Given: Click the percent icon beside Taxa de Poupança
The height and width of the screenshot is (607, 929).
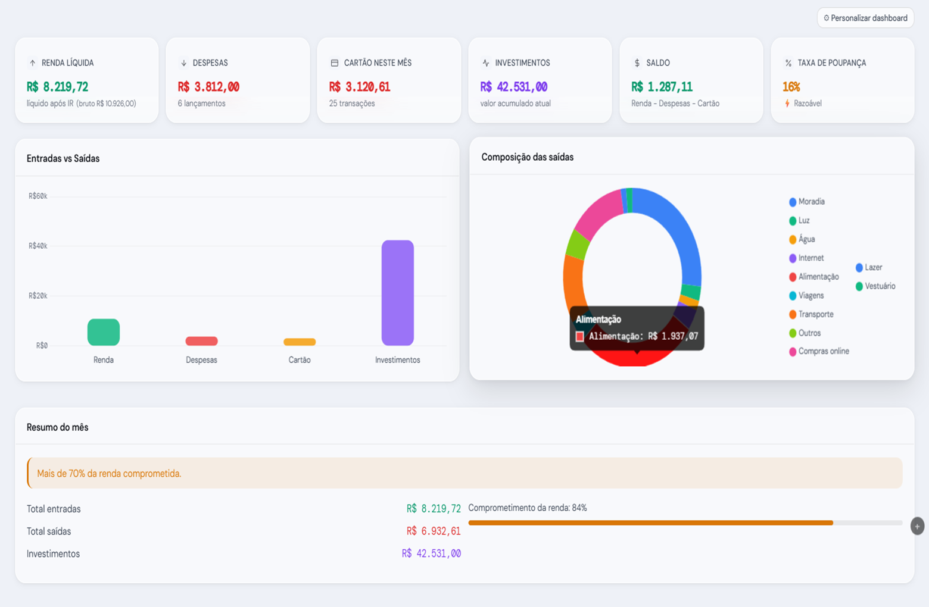Looking at the screenshot, I should pyautogui.click(x=788, y=62).
